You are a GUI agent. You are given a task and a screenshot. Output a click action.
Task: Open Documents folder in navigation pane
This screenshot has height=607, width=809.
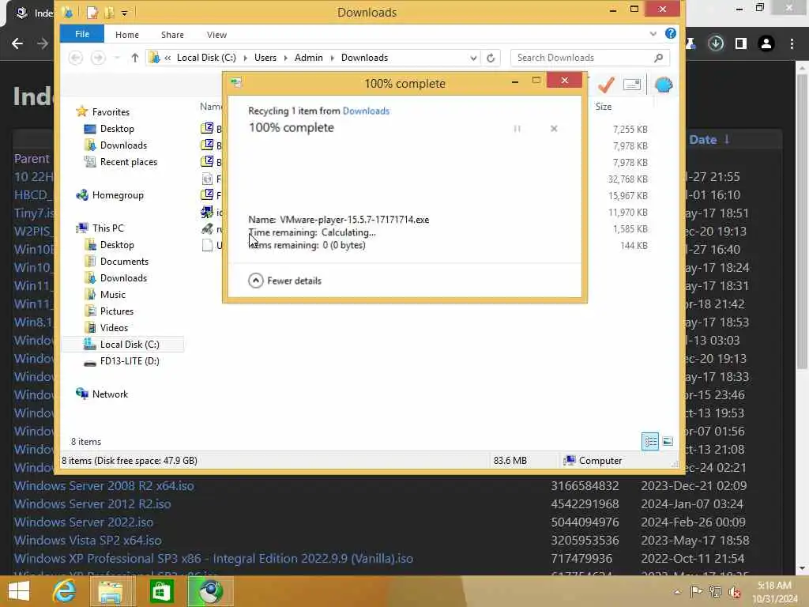point(124,261)
